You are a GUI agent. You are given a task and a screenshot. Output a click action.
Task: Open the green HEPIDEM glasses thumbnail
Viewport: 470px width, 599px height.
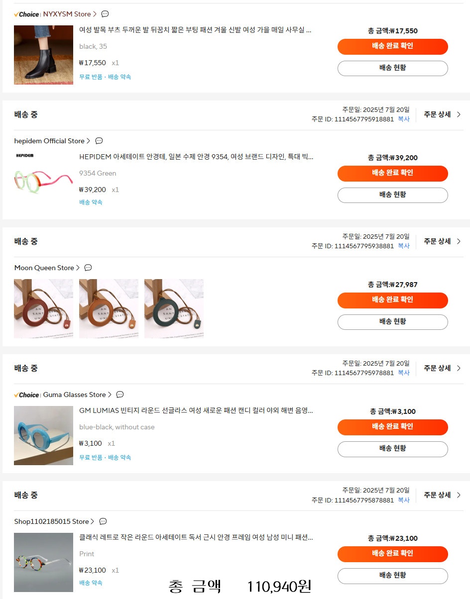coord(43,182)
